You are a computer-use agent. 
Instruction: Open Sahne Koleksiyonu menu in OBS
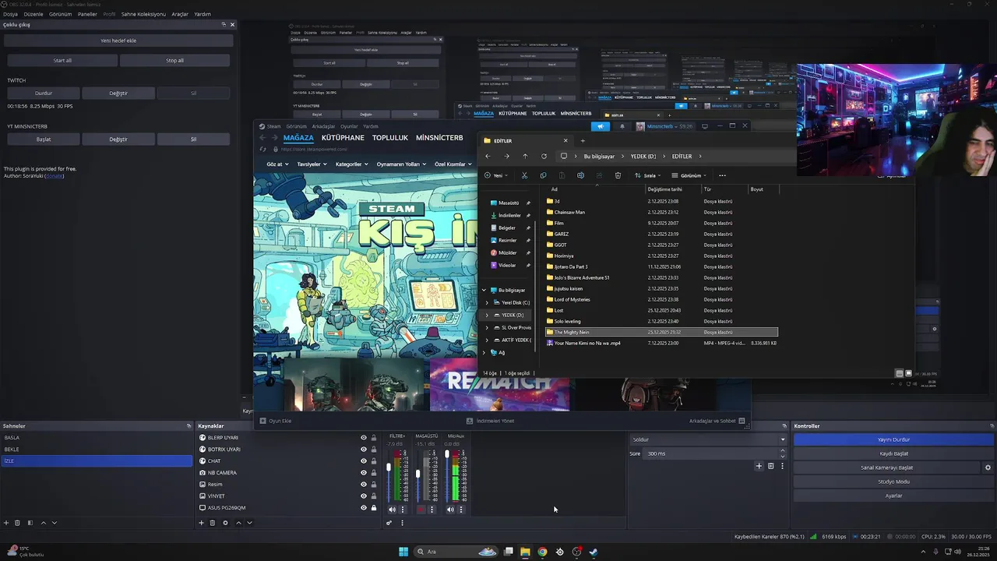click(143, 14)
